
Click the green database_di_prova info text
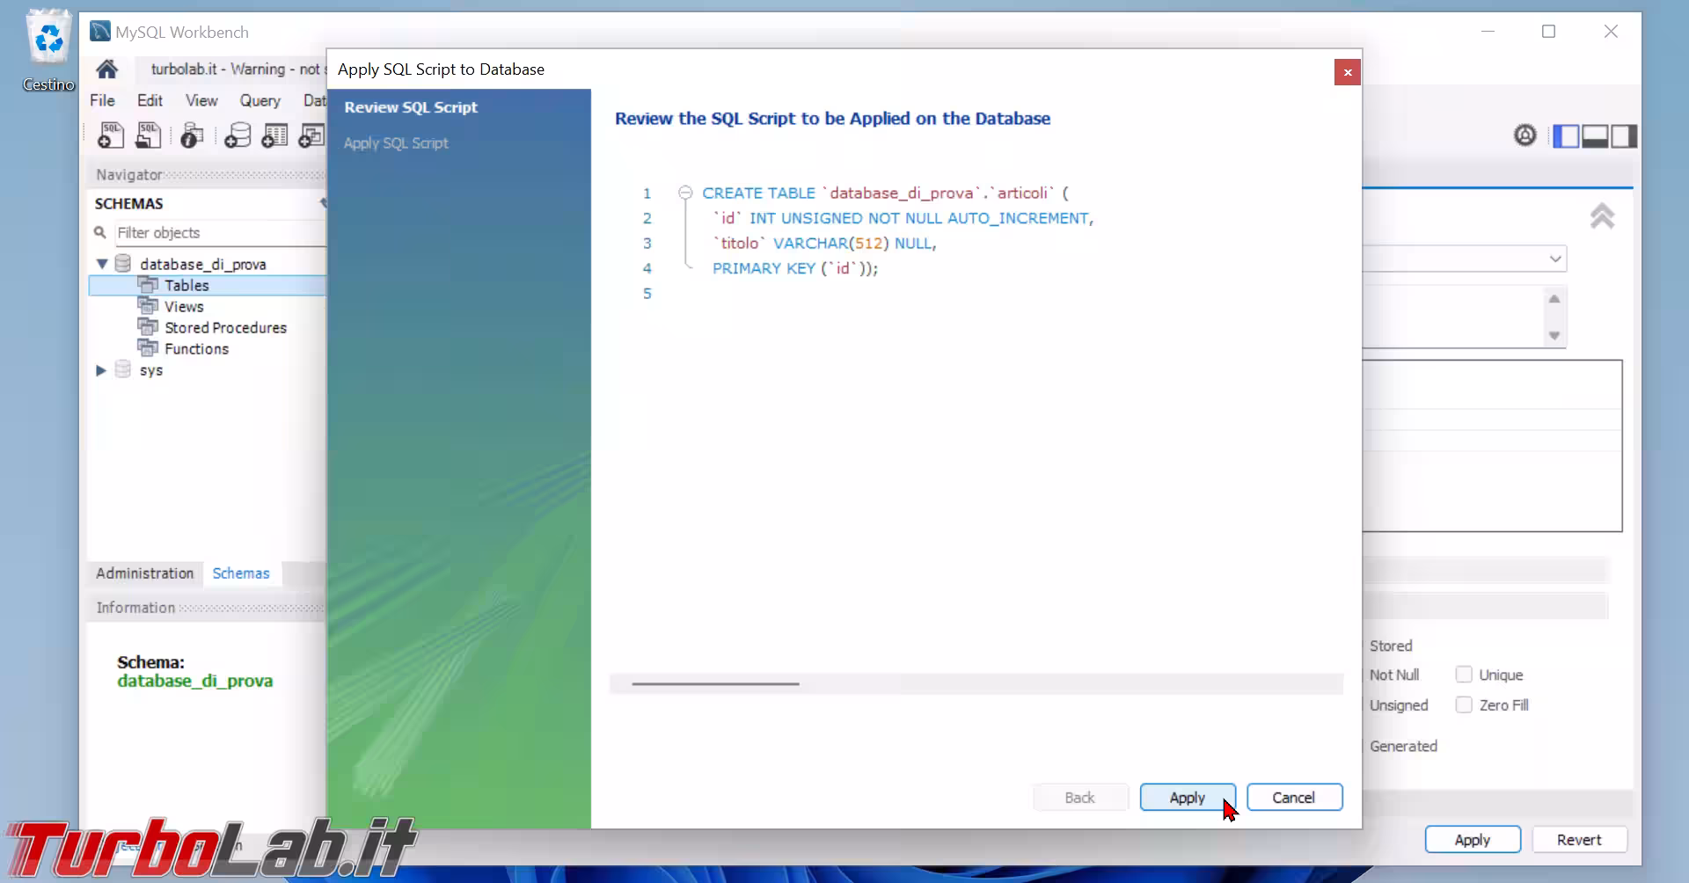(195, 681)
